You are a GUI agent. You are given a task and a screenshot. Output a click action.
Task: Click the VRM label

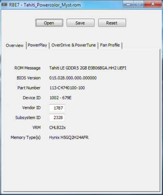pyautogui.click(x=37, y=128)
